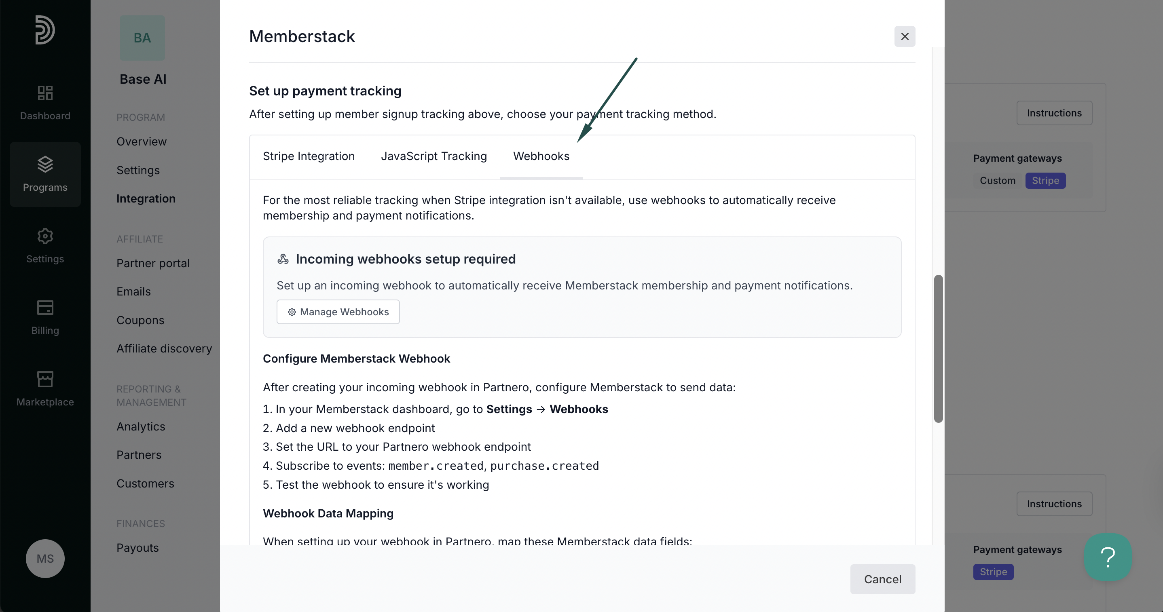Open the Marketplace storefront icon

[x=45, y=379]
